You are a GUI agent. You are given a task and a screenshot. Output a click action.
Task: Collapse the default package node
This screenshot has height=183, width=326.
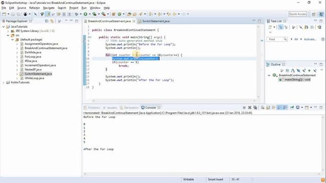(x=13, y=40)
